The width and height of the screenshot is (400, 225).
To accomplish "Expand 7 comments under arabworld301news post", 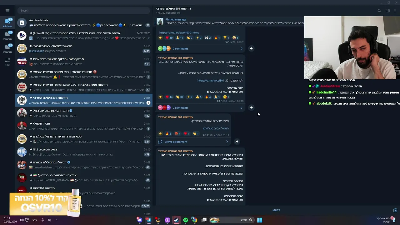I will coord(200,48).
